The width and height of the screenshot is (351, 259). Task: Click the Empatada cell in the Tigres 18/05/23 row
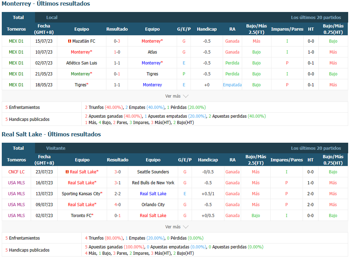[232, 85]
